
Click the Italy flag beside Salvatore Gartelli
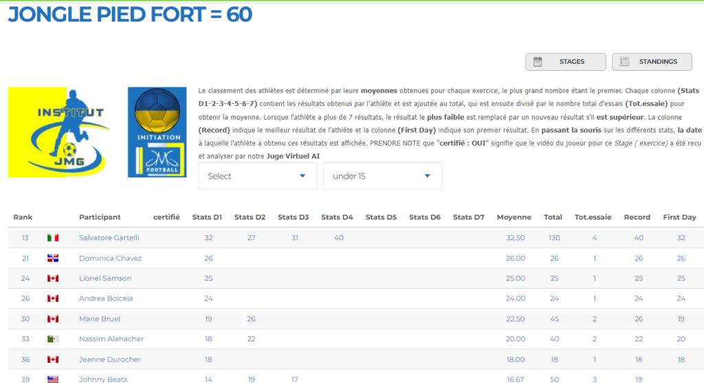click(53, 238)
